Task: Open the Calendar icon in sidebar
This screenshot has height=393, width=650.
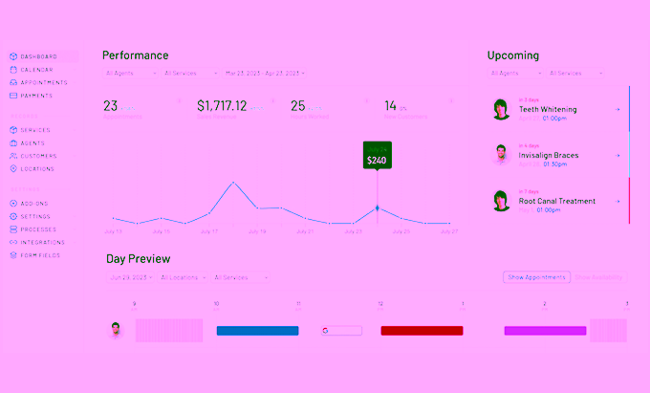Action: point(12,70)
